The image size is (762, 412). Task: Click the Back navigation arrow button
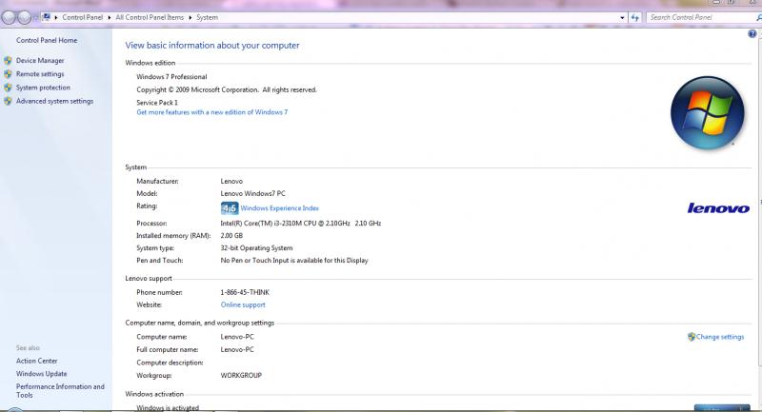(x=9, y=17)
